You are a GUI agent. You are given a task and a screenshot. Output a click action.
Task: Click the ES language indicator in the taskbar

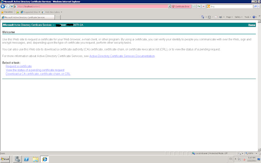(230, 159)
